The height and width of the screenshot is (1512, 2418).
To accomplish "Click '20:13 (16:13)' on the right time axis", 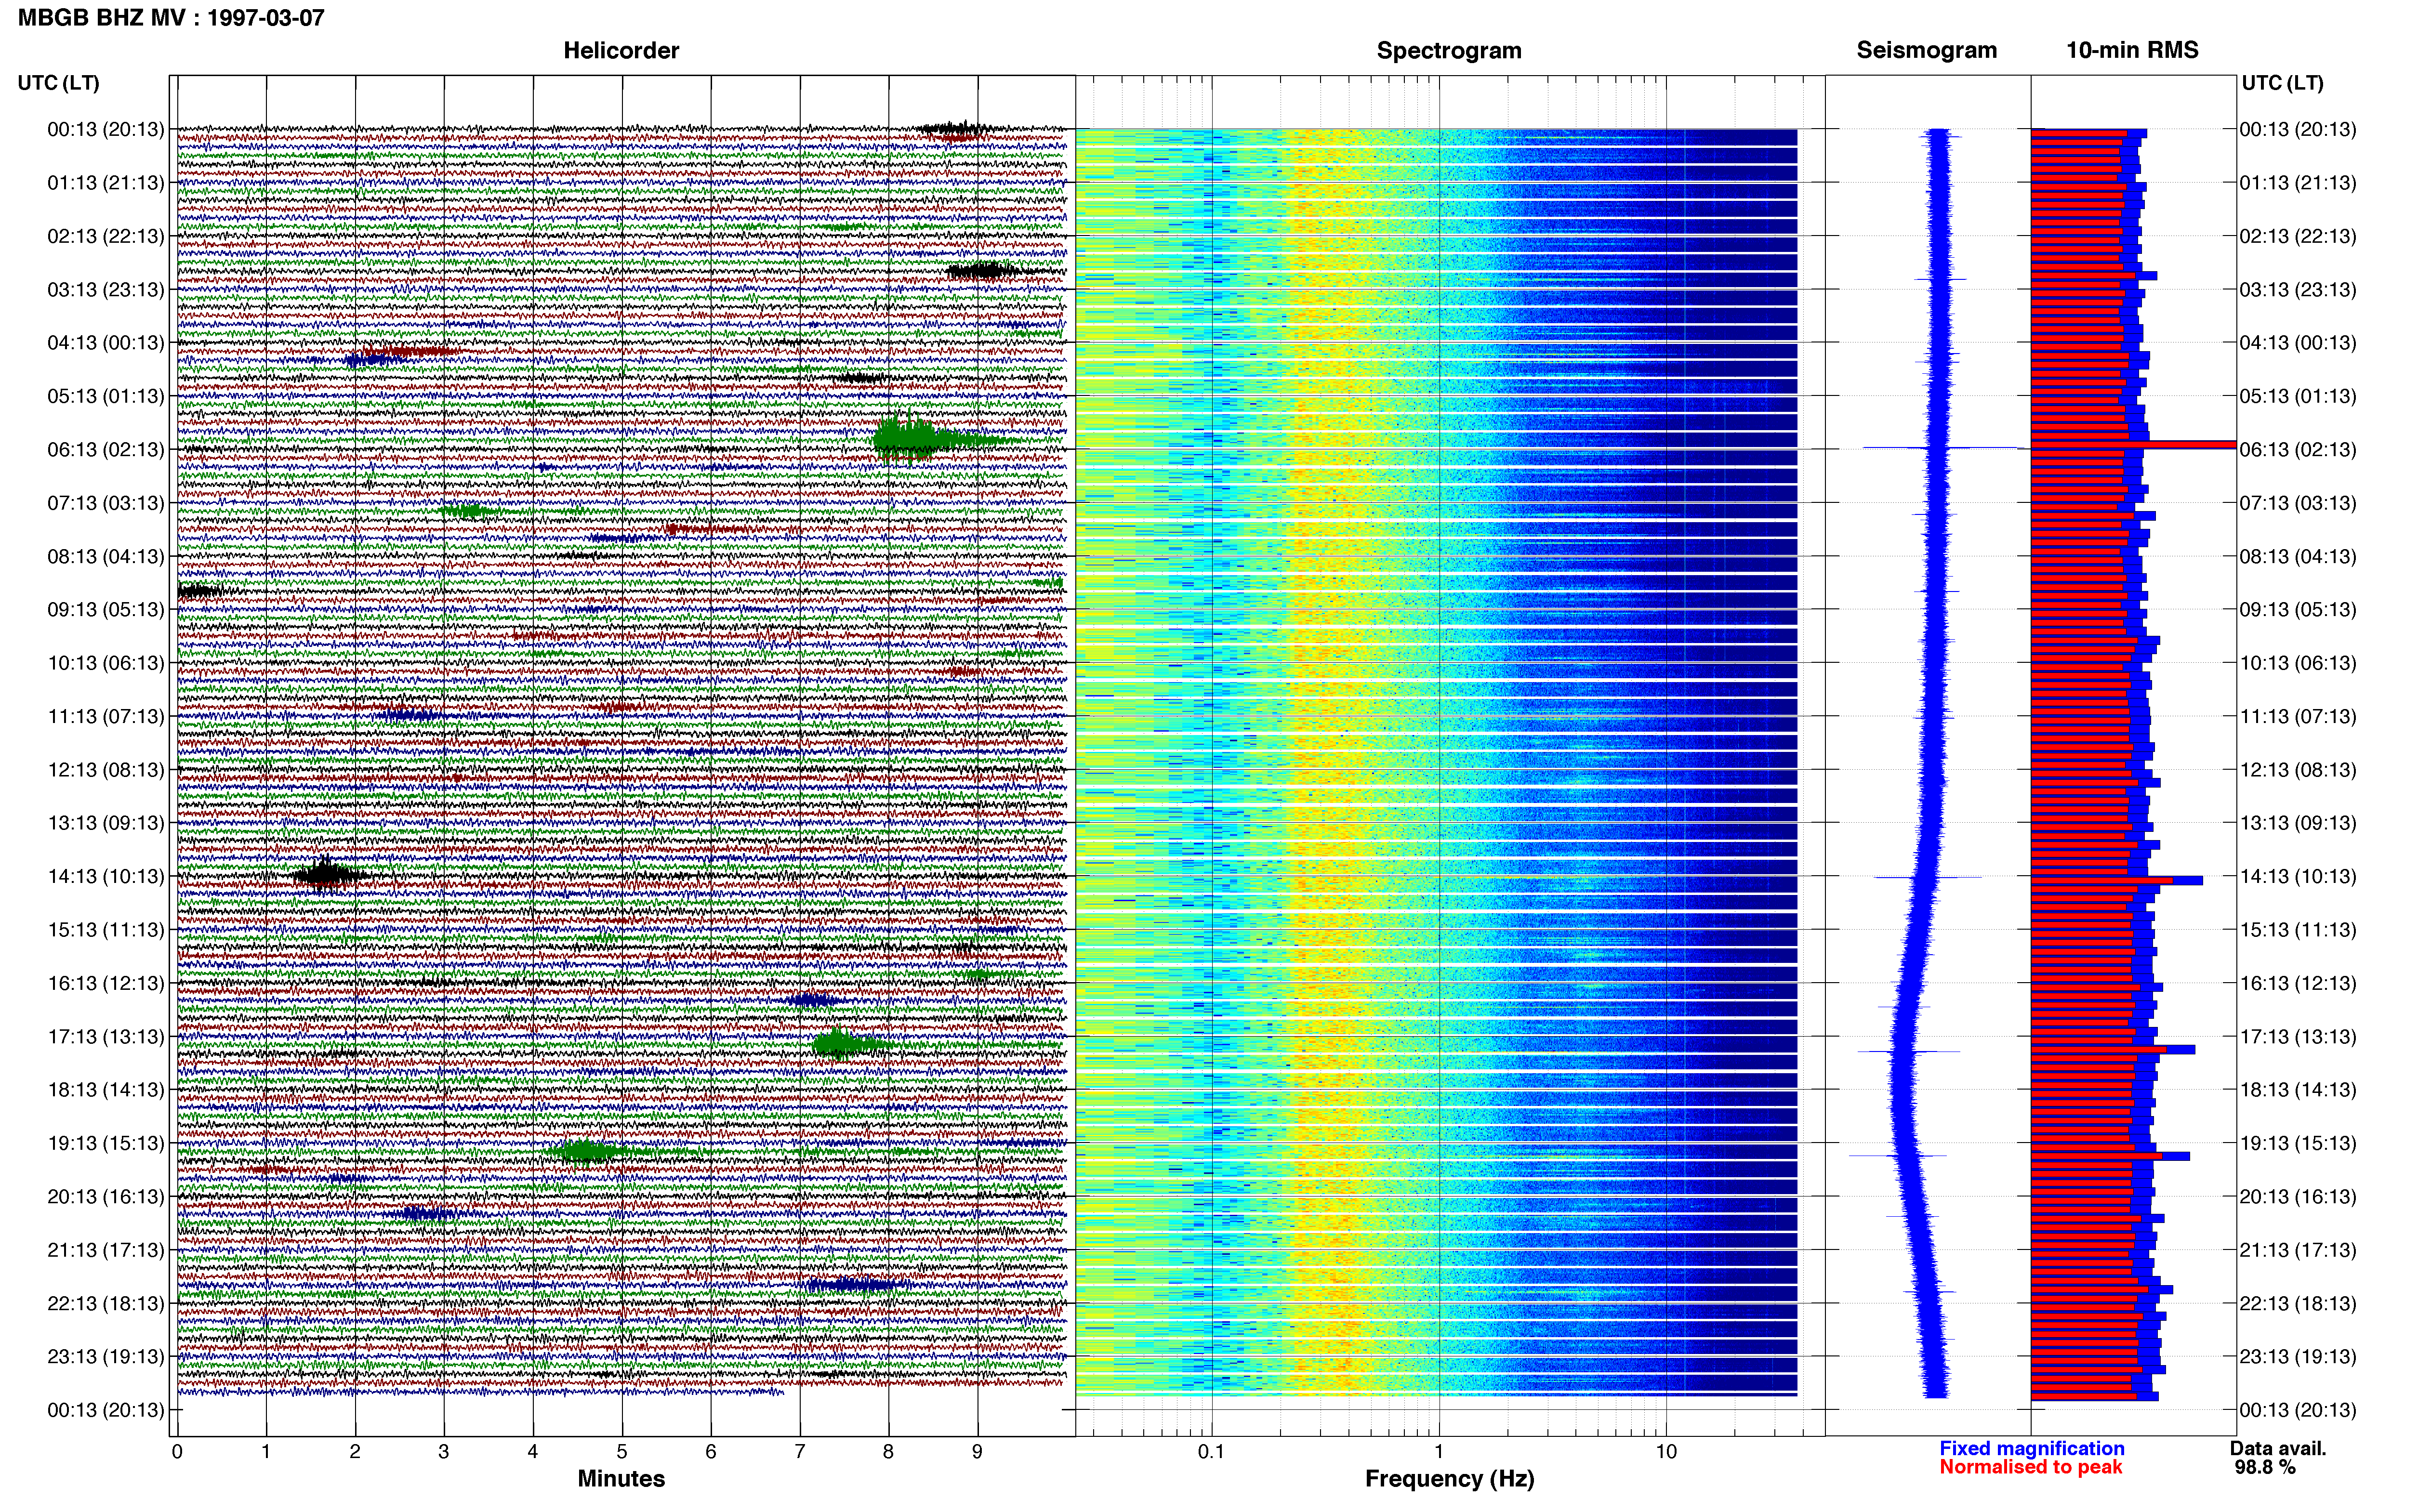I will pos(2298,1197).
